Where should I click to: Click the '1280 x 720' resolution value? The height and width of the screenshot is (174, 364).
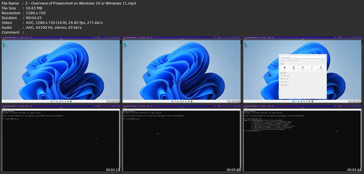35,13
